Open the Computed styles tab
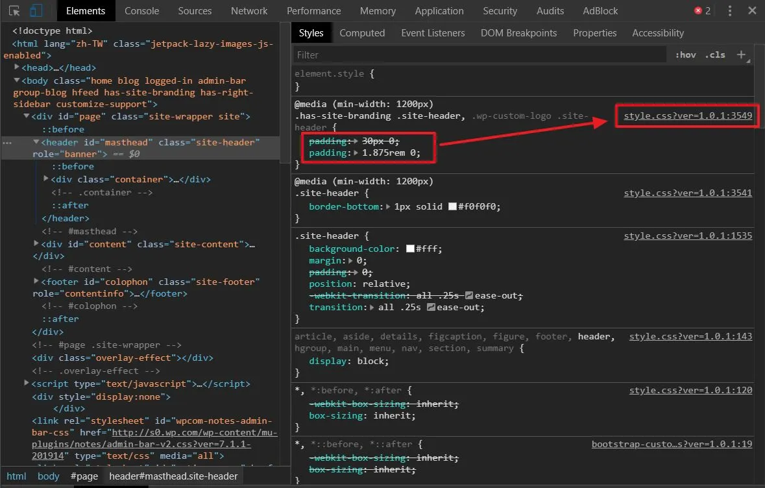This screenshot has height=488, width=765. 362,32
